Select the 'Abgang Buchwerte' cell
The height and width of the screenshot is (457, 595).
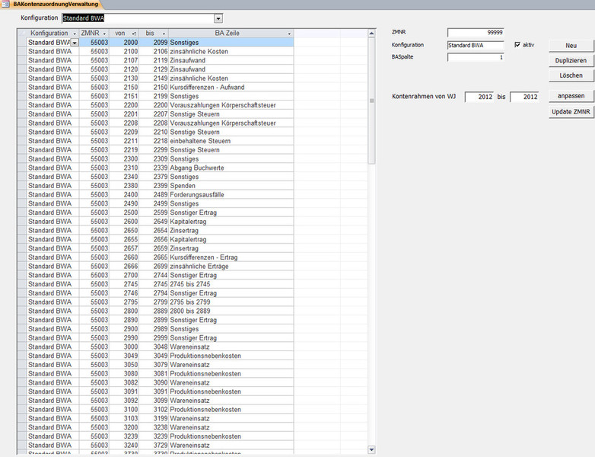coord(231,168)
